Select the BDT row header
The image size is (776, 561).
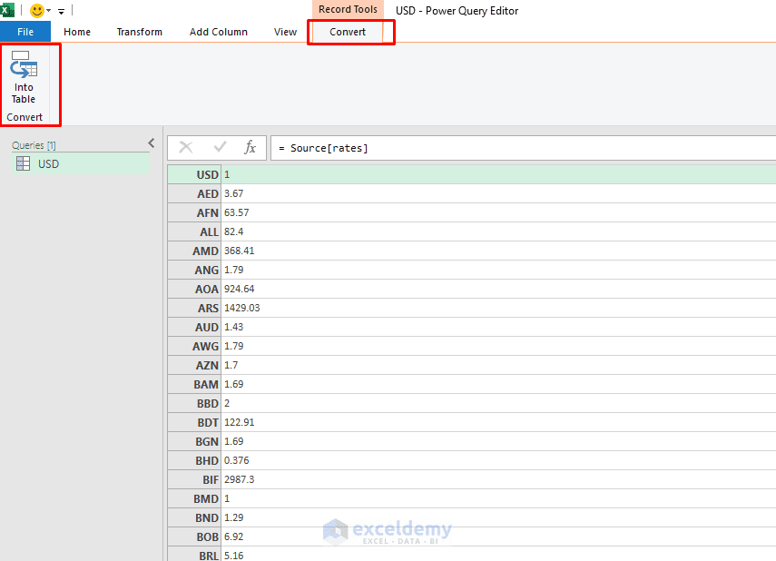click(194, 422)
